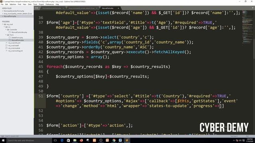Image resolution: width=255 pixels, height=143 pixels.
Task: Open Chrome from taskbar
Action: [114, 140]
